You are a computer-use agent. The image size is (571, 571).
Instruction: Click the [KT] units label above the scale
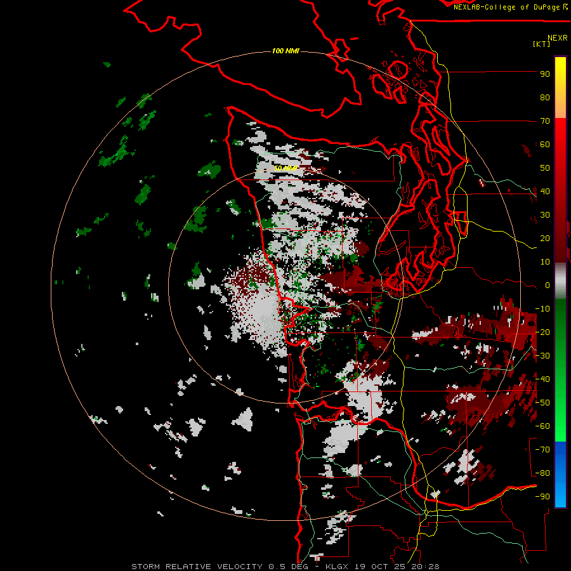(x=542, y=44)
